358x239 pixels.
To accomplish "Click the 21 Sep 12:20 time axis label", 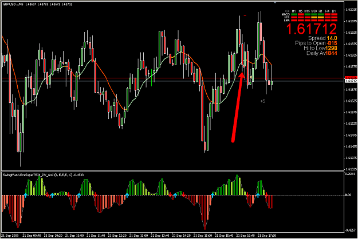I will point(117,236).
